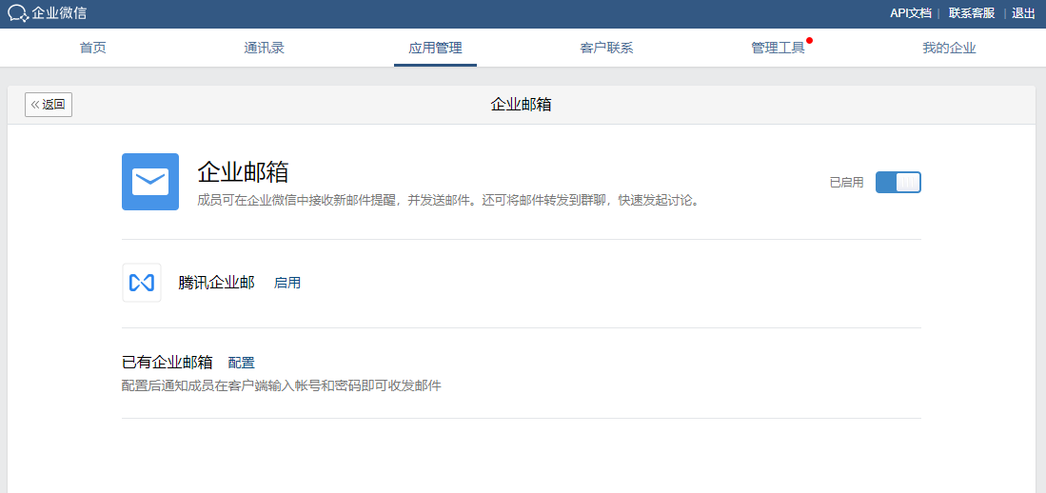Open the 首页 tab
This screenshot has width=1046, height=493.
click(x=92, y=48)
